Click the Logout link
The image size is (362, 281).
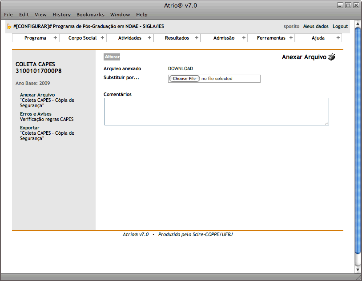(340, 27)
